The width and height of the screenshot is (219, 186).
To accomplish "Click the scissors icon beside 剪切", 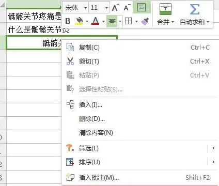I will click(x=70, y=61).
